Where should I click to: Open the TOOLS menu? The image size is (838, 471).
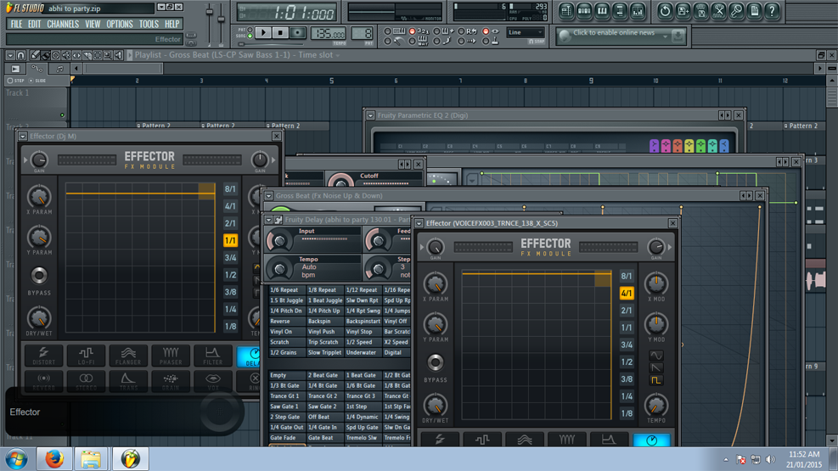coord(149,24)
